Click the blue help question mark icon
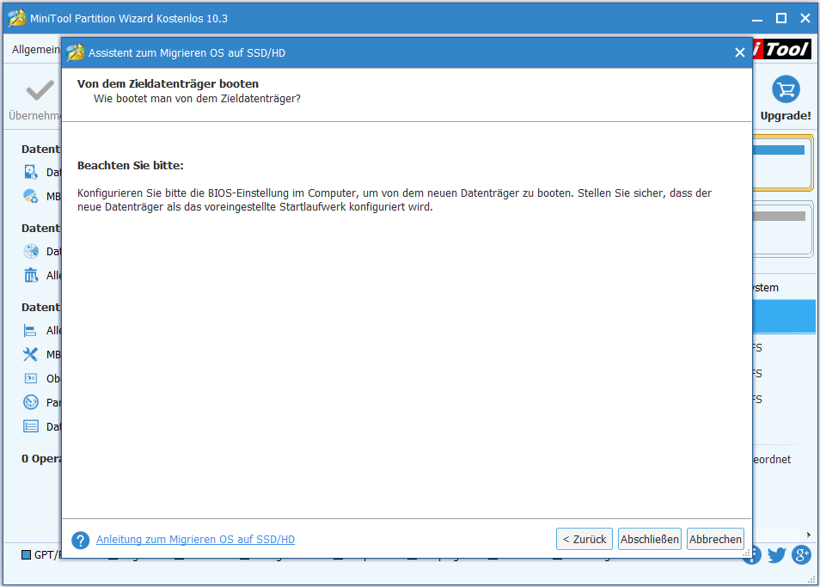This screenshot has height=587, width=820. 81,540
